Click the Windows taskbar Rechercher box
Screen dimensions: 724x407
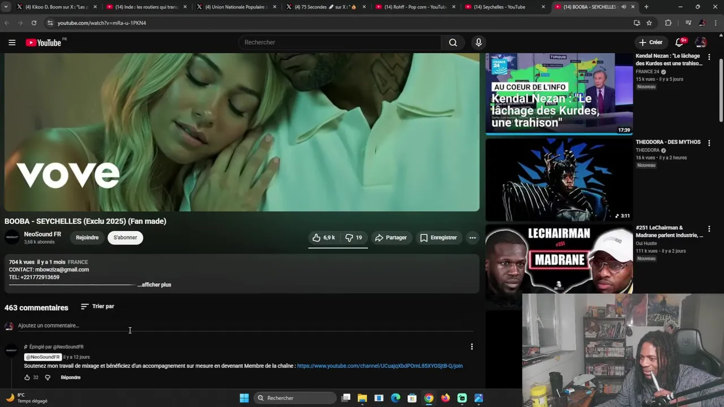[x=294, y=398]
